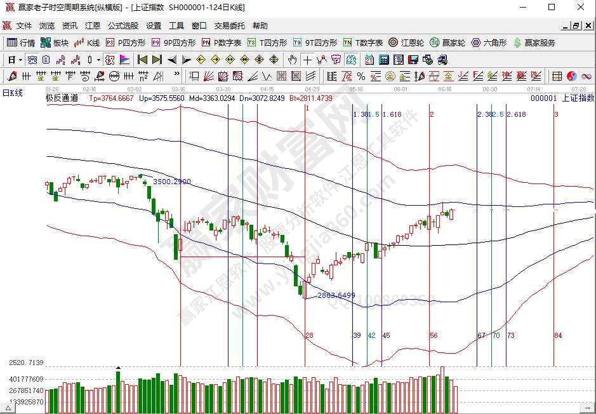
Task: Click the 赢家服务 dollar sign icon
Action: click(517, 43)
